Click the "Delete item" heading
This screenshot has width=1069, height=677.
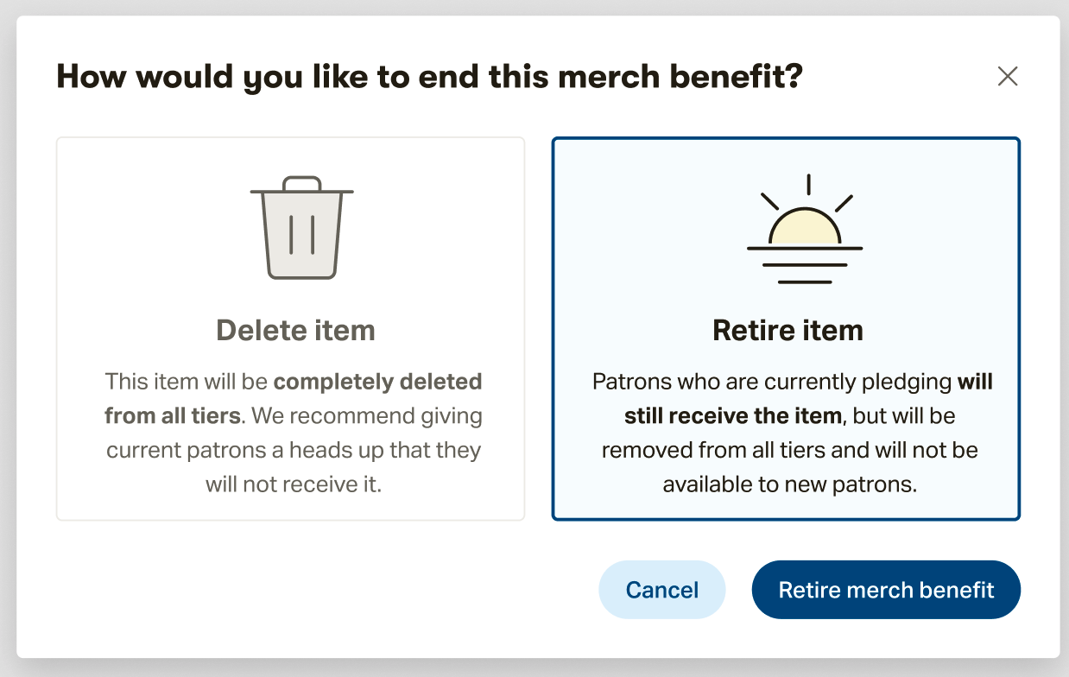click(x=295, y=330)
